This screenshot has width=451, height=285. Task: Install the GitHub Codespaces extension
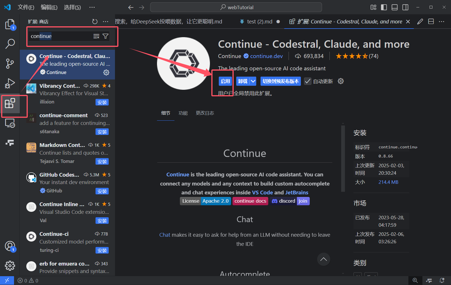(x=102, y=191)
